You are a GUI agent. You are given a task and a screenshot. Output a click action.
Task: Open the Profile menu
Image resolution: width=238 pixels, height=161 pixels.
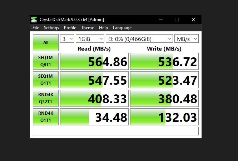[70, 28]
